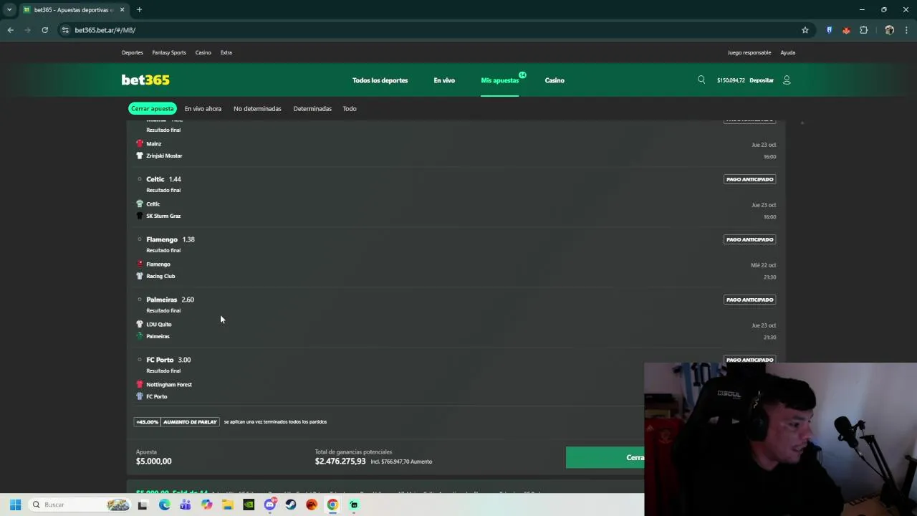Click the Palmeiras 2.60 selection

click(170, 300)
